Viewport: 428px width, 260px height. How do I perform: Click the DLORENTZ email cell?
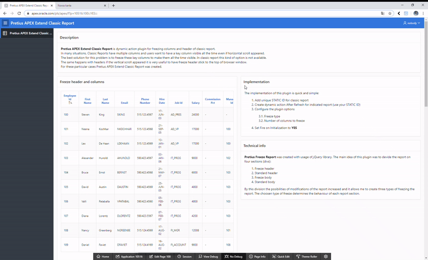coord(124,216)
